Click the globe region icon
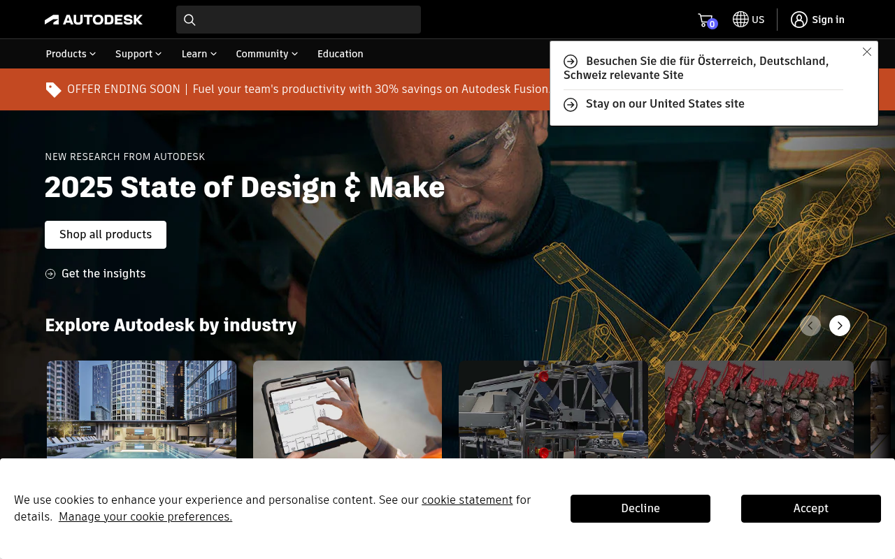 click(740, 20)
